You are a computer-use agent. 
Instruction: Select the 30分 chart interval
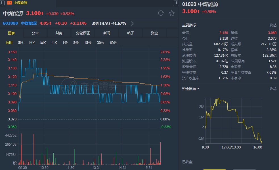(x=100, y=42)
